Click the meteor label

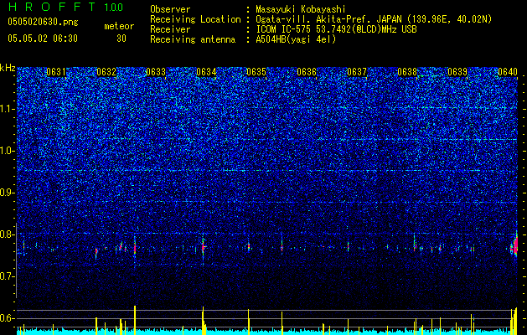pos(119,26)
